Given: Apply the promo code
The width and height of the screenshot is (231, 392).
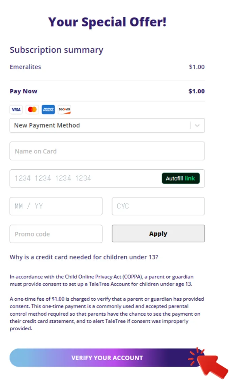Looking at the screenshot, I should [158, 234].
